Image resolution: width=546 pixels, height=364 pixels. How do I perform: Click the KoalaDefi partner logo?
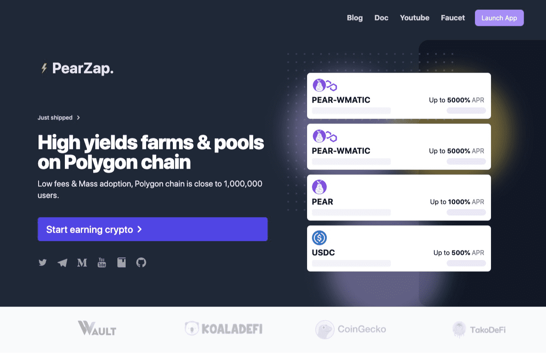click(x=223, y=329)
